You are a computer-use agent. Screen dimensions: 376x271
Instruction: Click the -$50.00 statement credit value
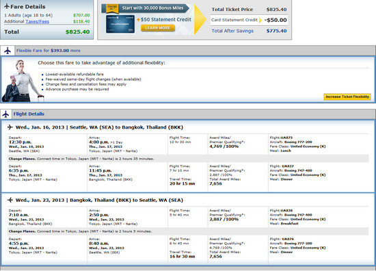276,20
